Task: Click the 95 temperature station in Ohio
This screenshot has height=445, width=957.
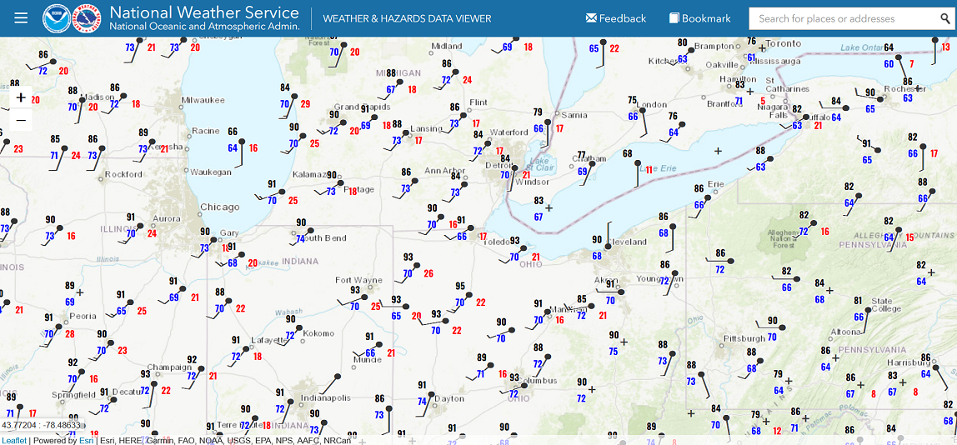Action: coord(460,287)
